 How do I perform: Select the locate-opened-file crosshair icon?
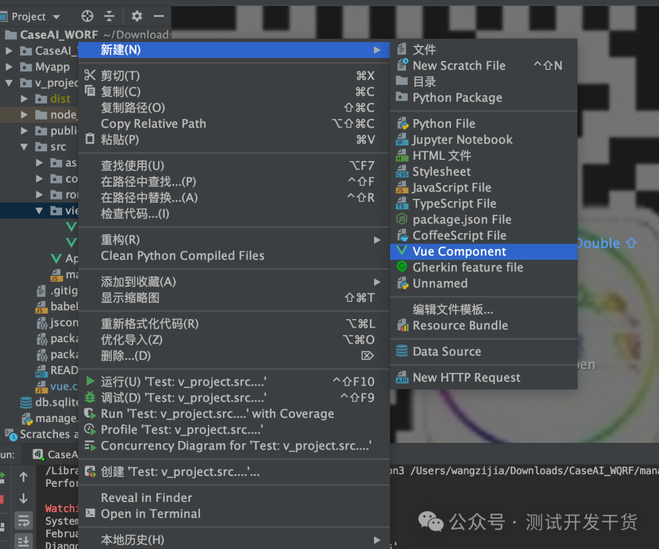pos(87,16)
